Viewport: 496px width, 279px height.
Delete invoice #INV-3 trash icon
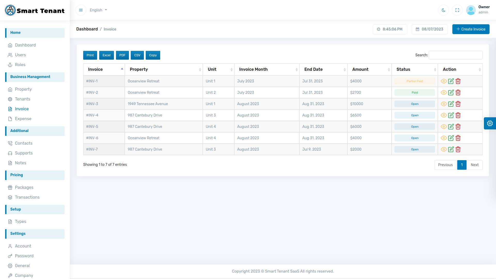click(x=458, y=104)
